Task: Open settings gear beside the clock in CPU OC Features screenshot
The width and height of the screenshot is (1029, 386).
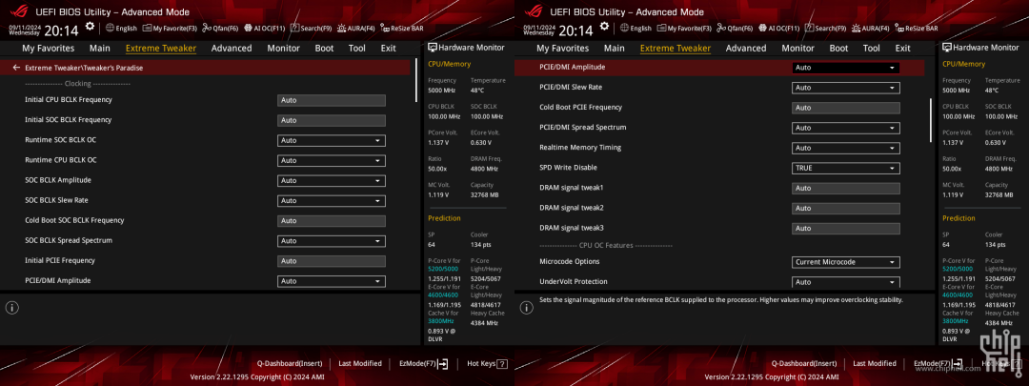Action: [604, 27]
